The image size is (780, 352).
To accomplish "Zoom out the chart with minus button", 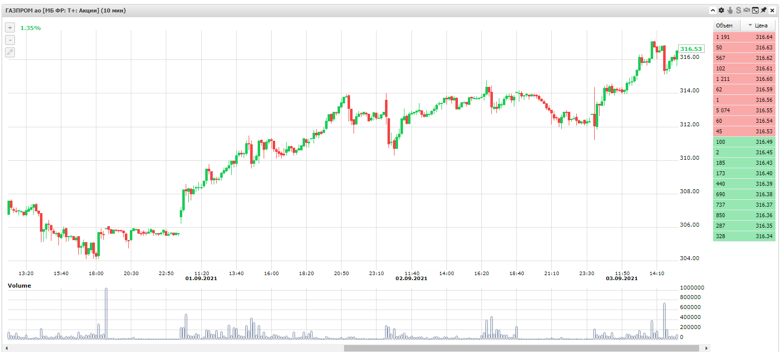I will 10,40.
